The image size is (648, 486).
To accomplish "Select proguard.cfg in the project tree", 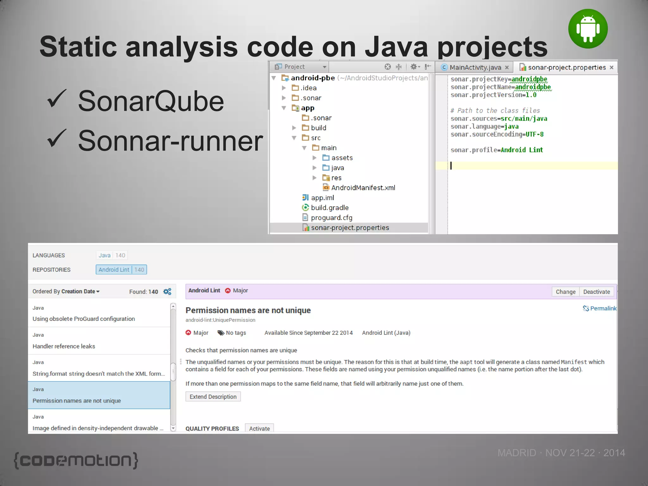I will [327, 218].
